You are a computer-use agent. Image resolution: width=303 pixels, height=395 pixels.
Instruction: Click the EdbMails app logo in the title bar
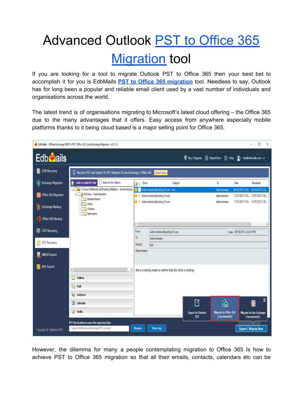[x=36, y=144]
